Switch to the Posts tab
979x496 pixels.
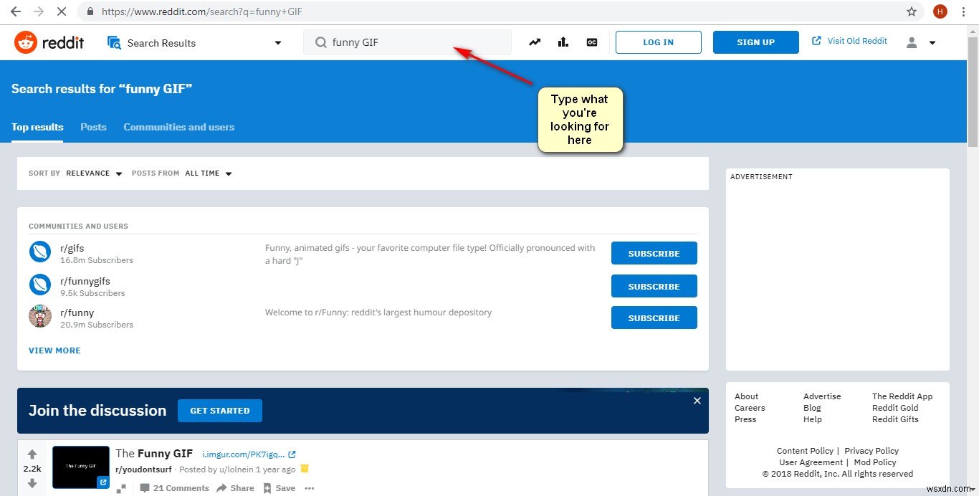coord(93,127)
